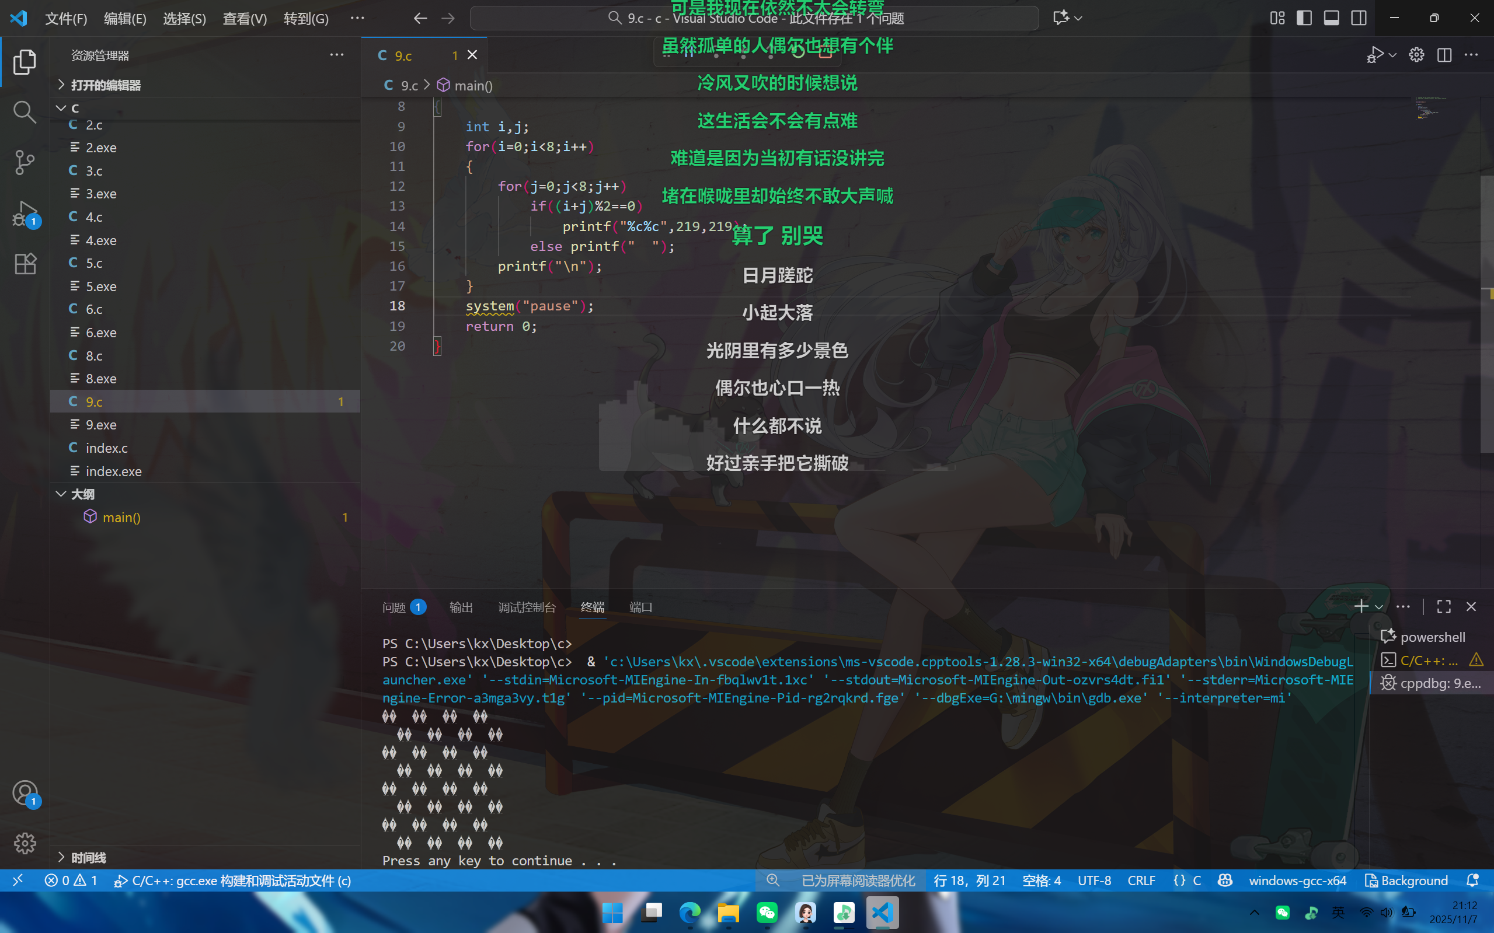Toggle the primary sidebar visibility
The width and height of the screenshot is (1494, 933).
1304,18
